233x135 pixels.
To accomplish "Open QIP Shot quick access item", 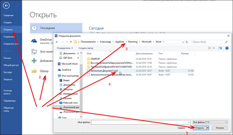I will (68, 58).
